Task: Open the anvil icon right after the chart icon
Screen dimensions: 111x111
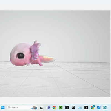Action: click(86, 108)
